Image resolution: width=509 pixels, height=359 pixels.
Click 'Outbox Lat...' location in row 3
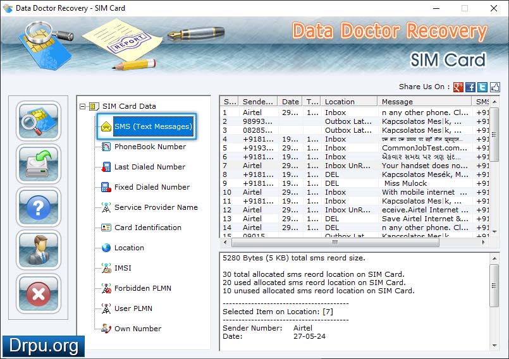(x=348, y=130)
